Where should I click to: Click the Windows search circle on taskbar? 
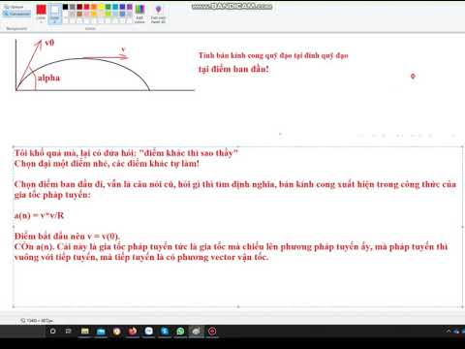pos(52,332)
